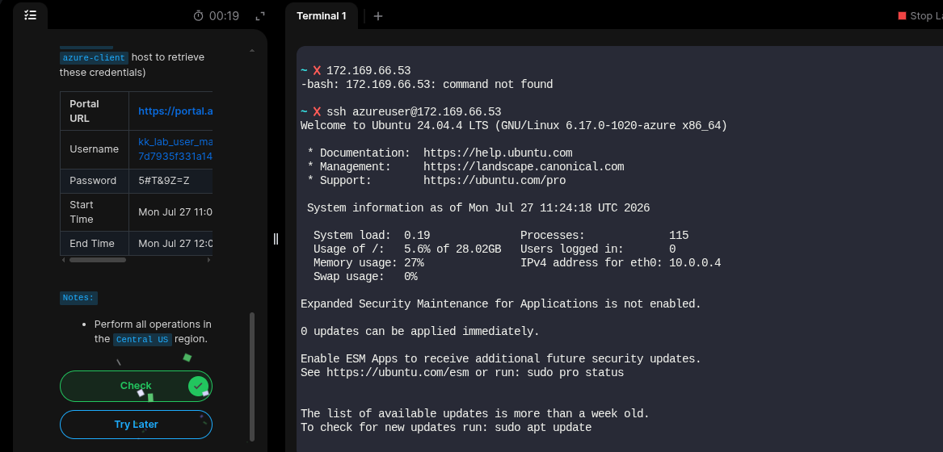The height and width of the screenshot is (452, 943).
Task: Click the first red X prompt symbol
Action: coord(317,71)
